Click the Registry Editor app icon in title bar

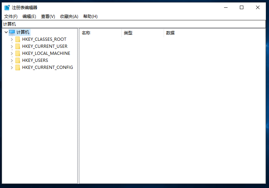[x=7, y=7]
